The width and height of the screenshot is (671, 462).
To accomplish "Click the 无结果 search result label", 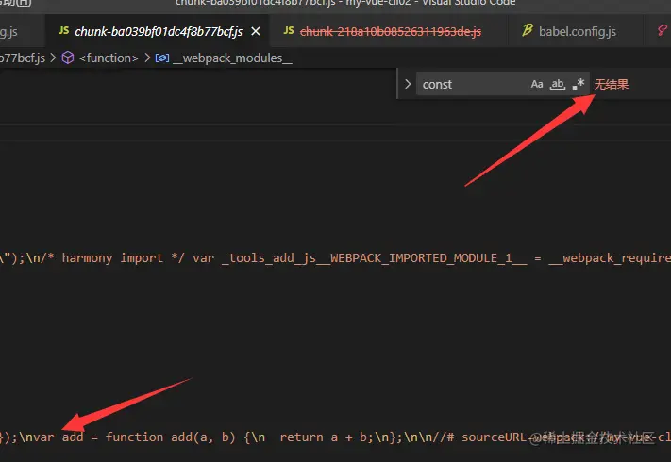I will tap(612, 84).
